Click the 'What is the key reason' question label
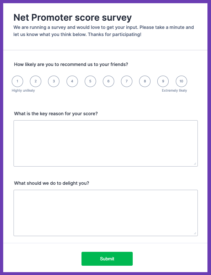Viewport: 211px width, 275px height. click(x=56, y=114)
